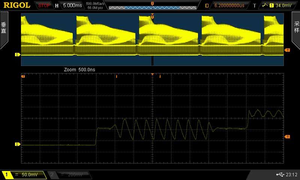
Task: Click the rising edge trigger icon
Action: [265, 5]
